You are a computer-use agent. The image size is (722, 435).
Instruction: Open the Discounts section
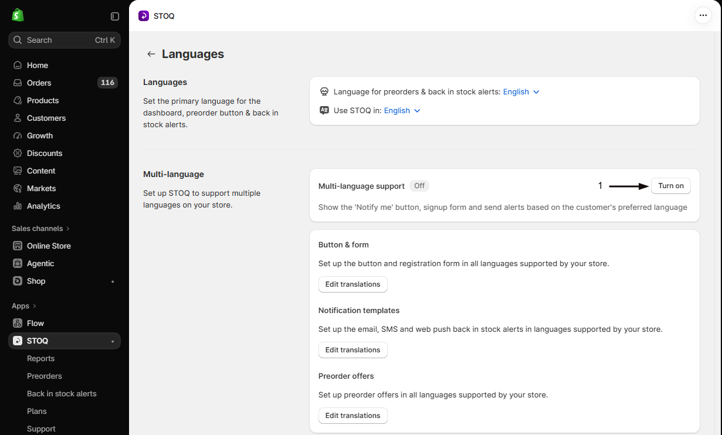point(65,153)
